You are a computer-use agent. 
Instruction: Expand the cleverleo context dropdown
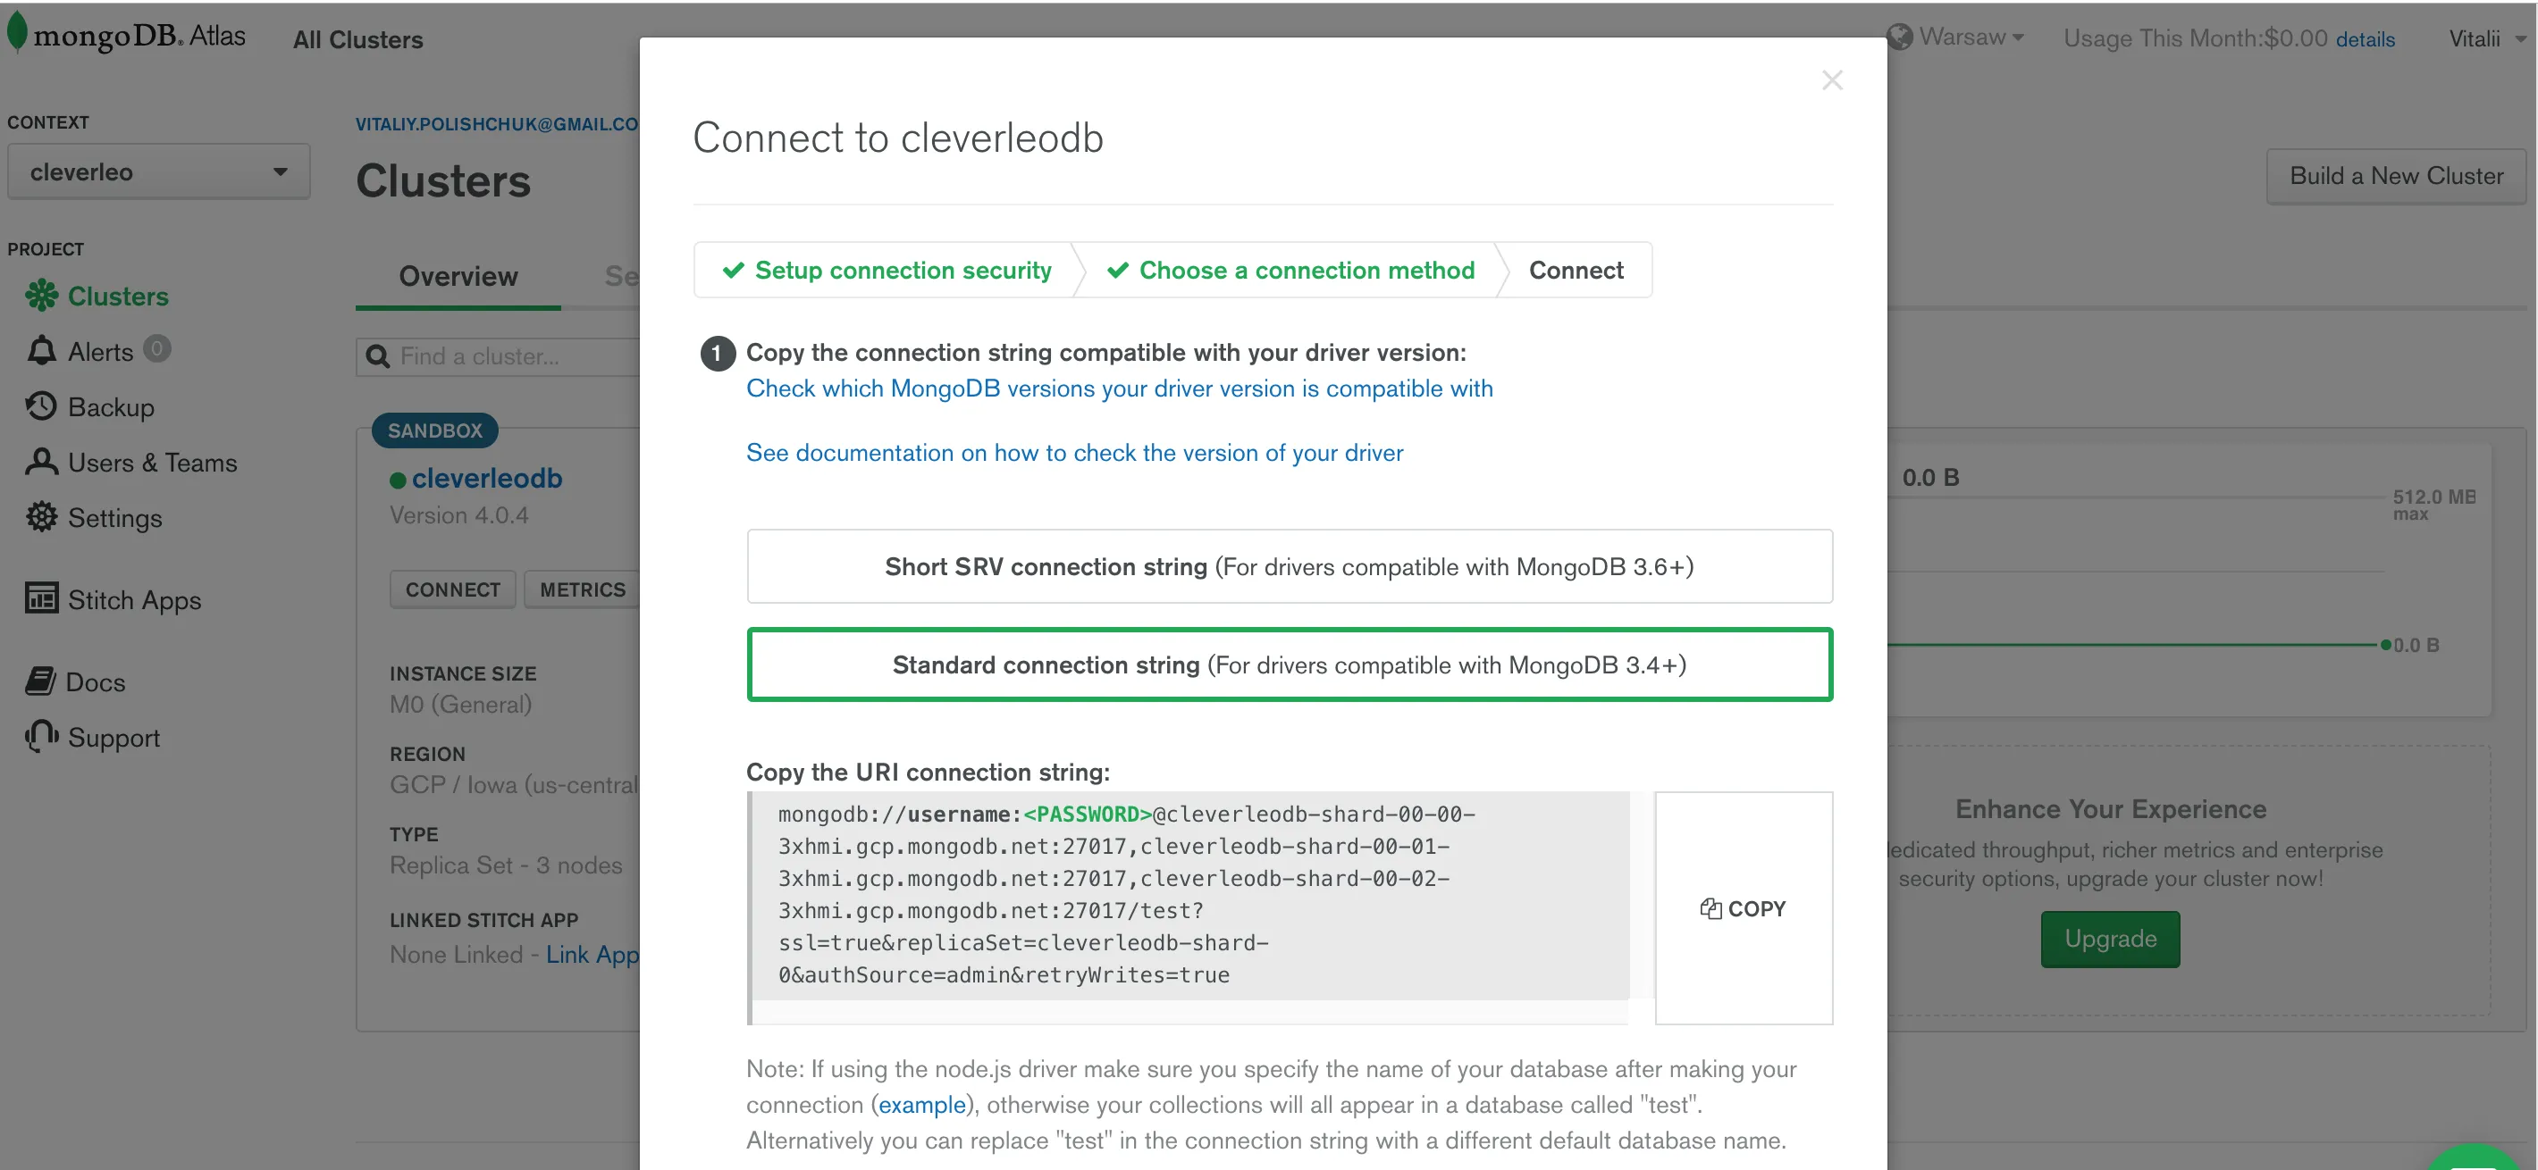[x=159, y=172]
